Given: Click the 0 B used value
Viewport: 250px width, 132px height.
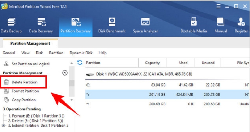Looking at the screenshot, I should pos(191,104).
